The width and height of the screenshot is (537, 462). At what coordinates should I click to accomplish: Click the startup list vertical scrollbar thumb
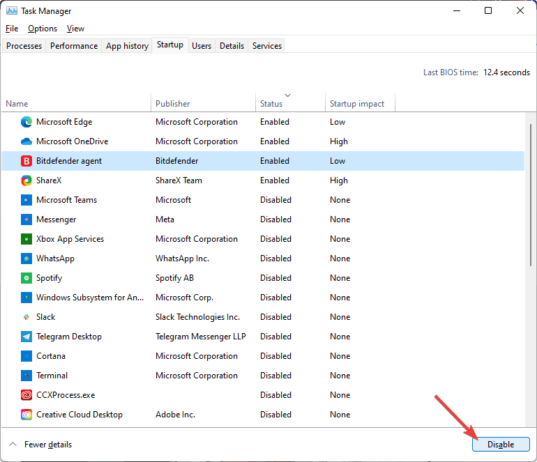pyautogui.click(x=531, y=195)
